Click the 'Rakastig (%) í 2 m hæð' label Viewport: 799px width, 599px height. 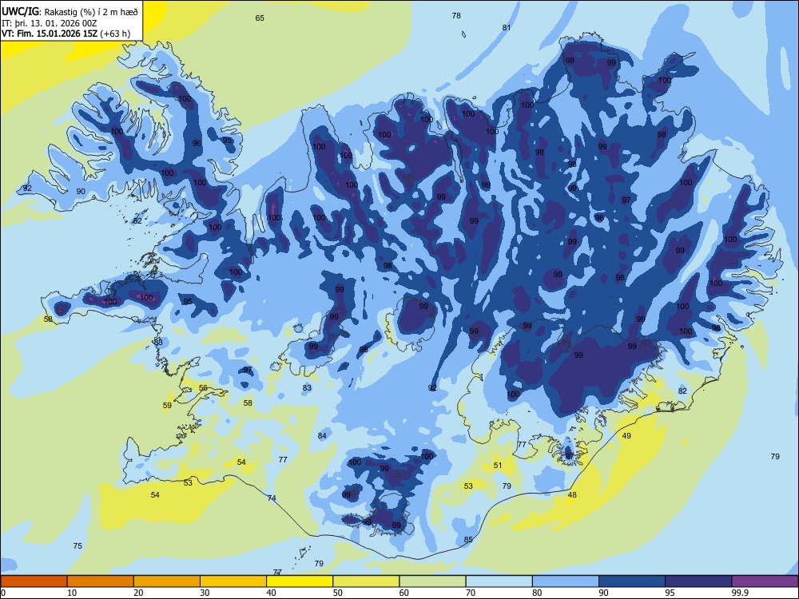point(91,12)
